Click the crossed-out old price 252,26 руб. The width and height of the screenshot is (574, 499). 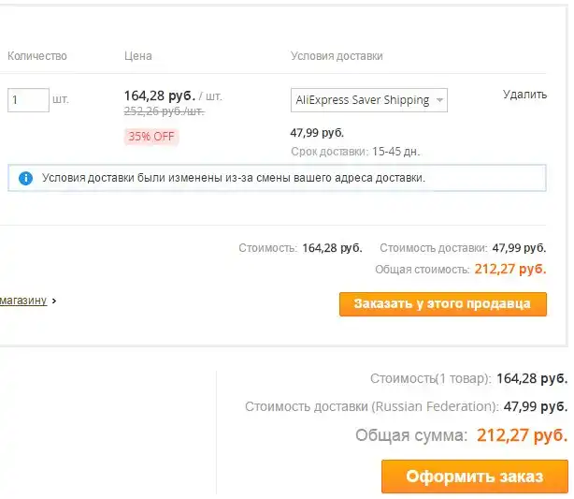point(165,111)
